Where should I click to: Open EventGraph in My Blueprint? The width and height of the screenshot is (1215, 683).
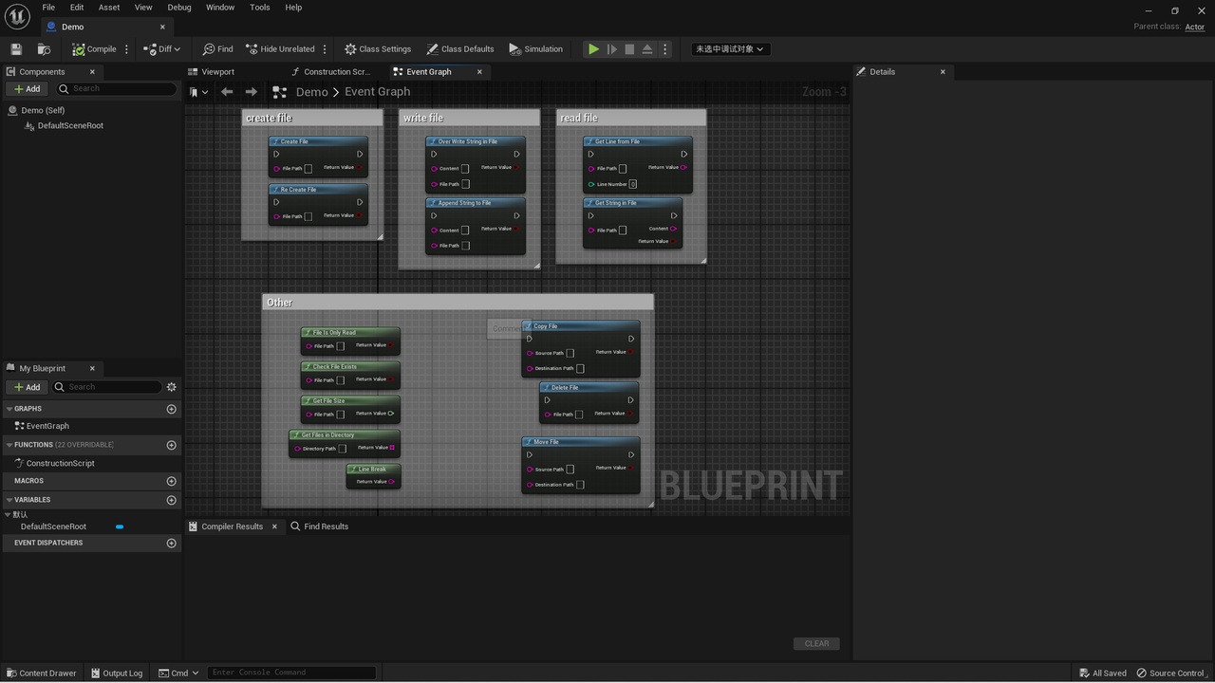coord(47,426)
